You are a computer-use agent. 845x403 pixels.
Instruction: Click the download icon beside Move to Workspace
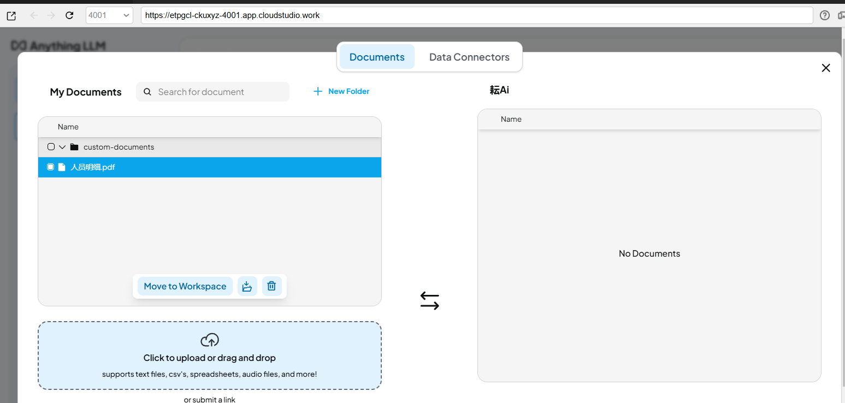tap(247, 286)
